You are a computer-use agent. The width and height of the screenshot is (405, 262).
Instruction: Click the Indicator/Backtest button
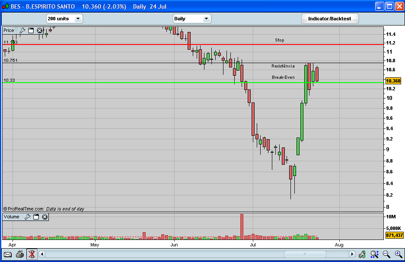[330, 19]
